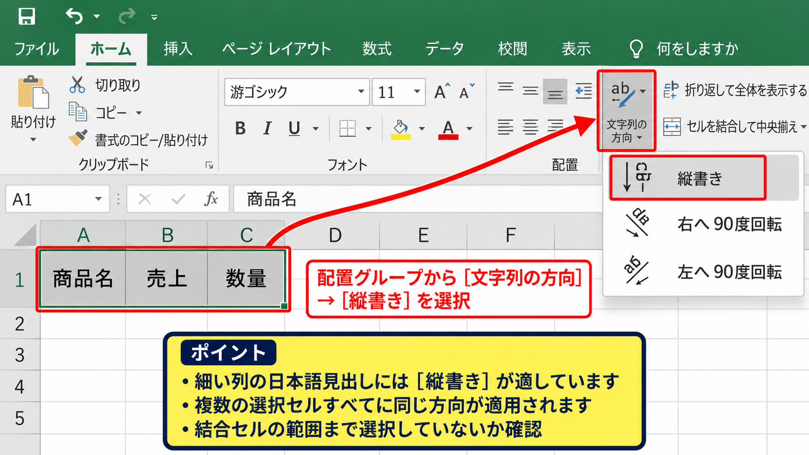This screenshot has width=809, height=455.
Task: Click the Format Painter brush icon
Action: [x=78, y=138]
